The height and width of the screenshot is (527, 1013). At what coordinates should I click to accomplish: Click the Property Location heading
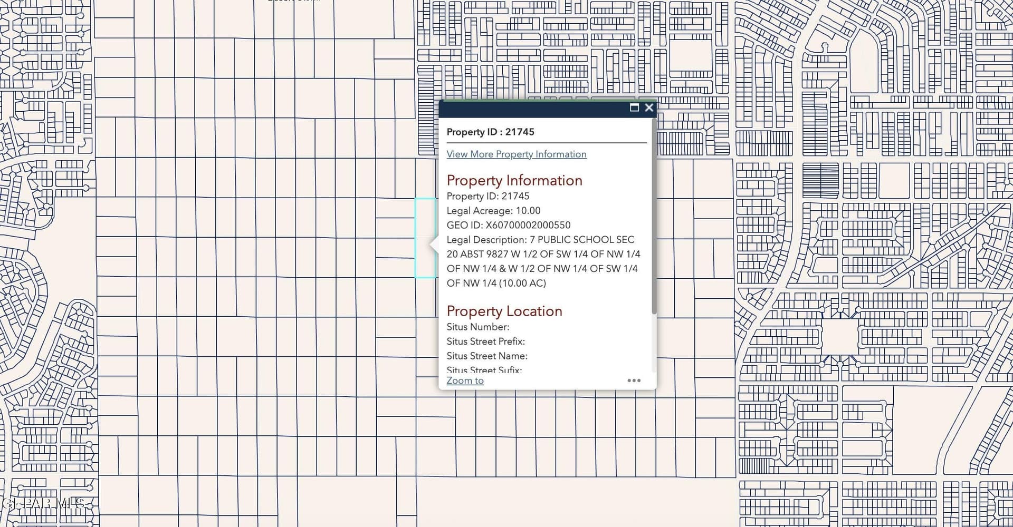504,311
